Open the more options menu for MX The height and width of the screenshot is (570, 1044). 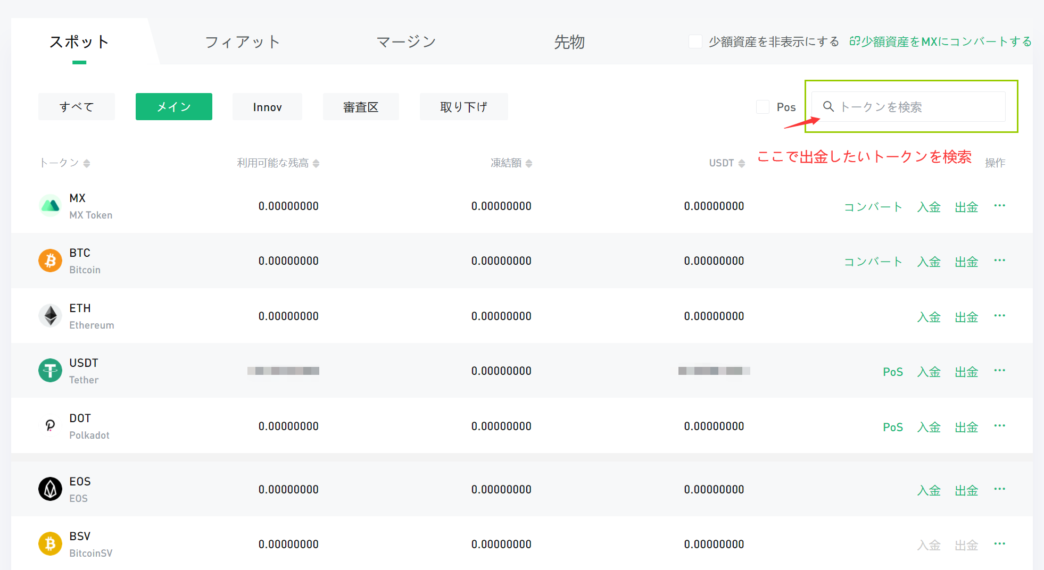click(999, 206)
